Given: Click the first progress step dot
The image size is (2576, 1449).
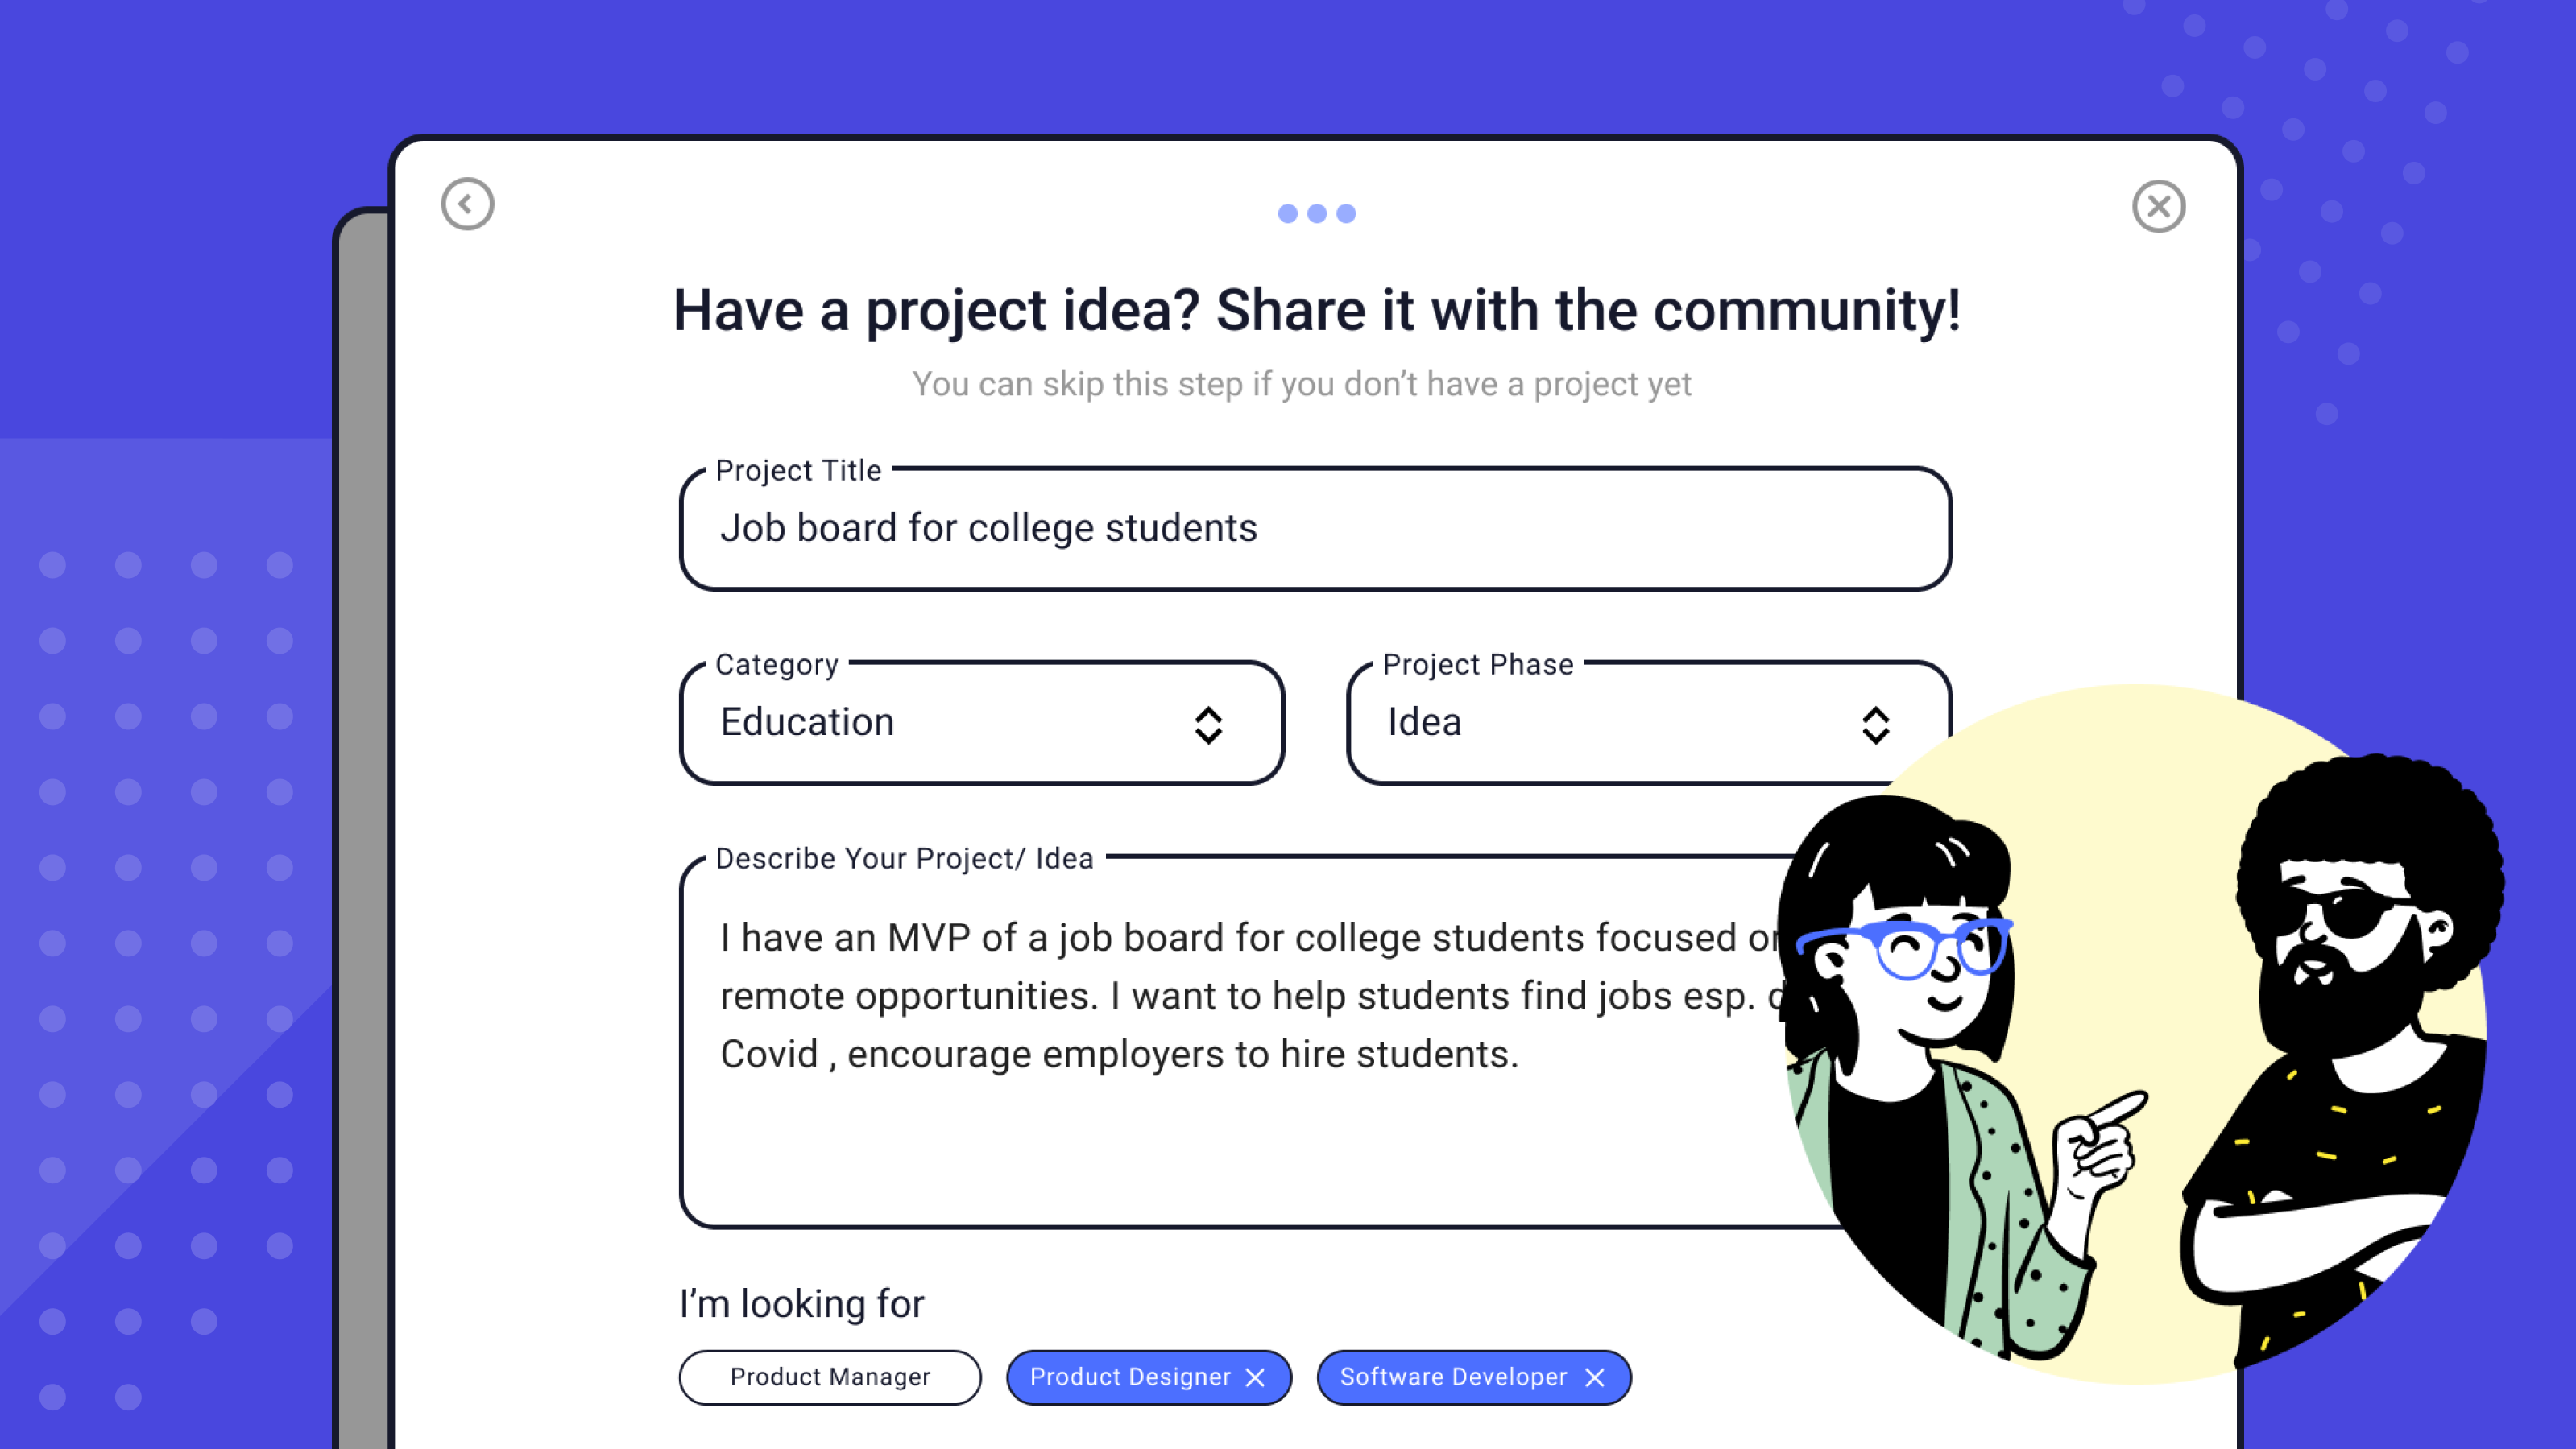Looking at the screenshot, I should tap(1288, 214).
